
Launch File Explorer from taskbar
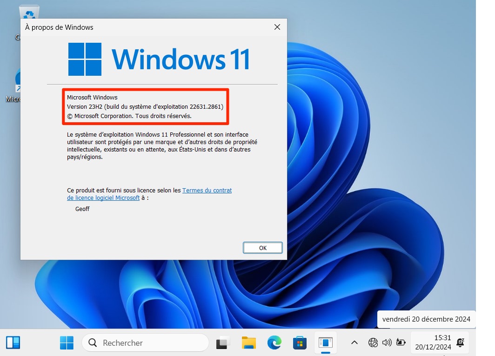point(249,343)
